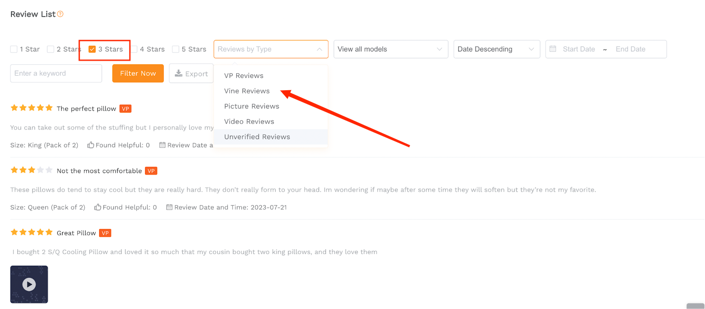Click the End Date field
705x309 pixels.
point(631,49)
